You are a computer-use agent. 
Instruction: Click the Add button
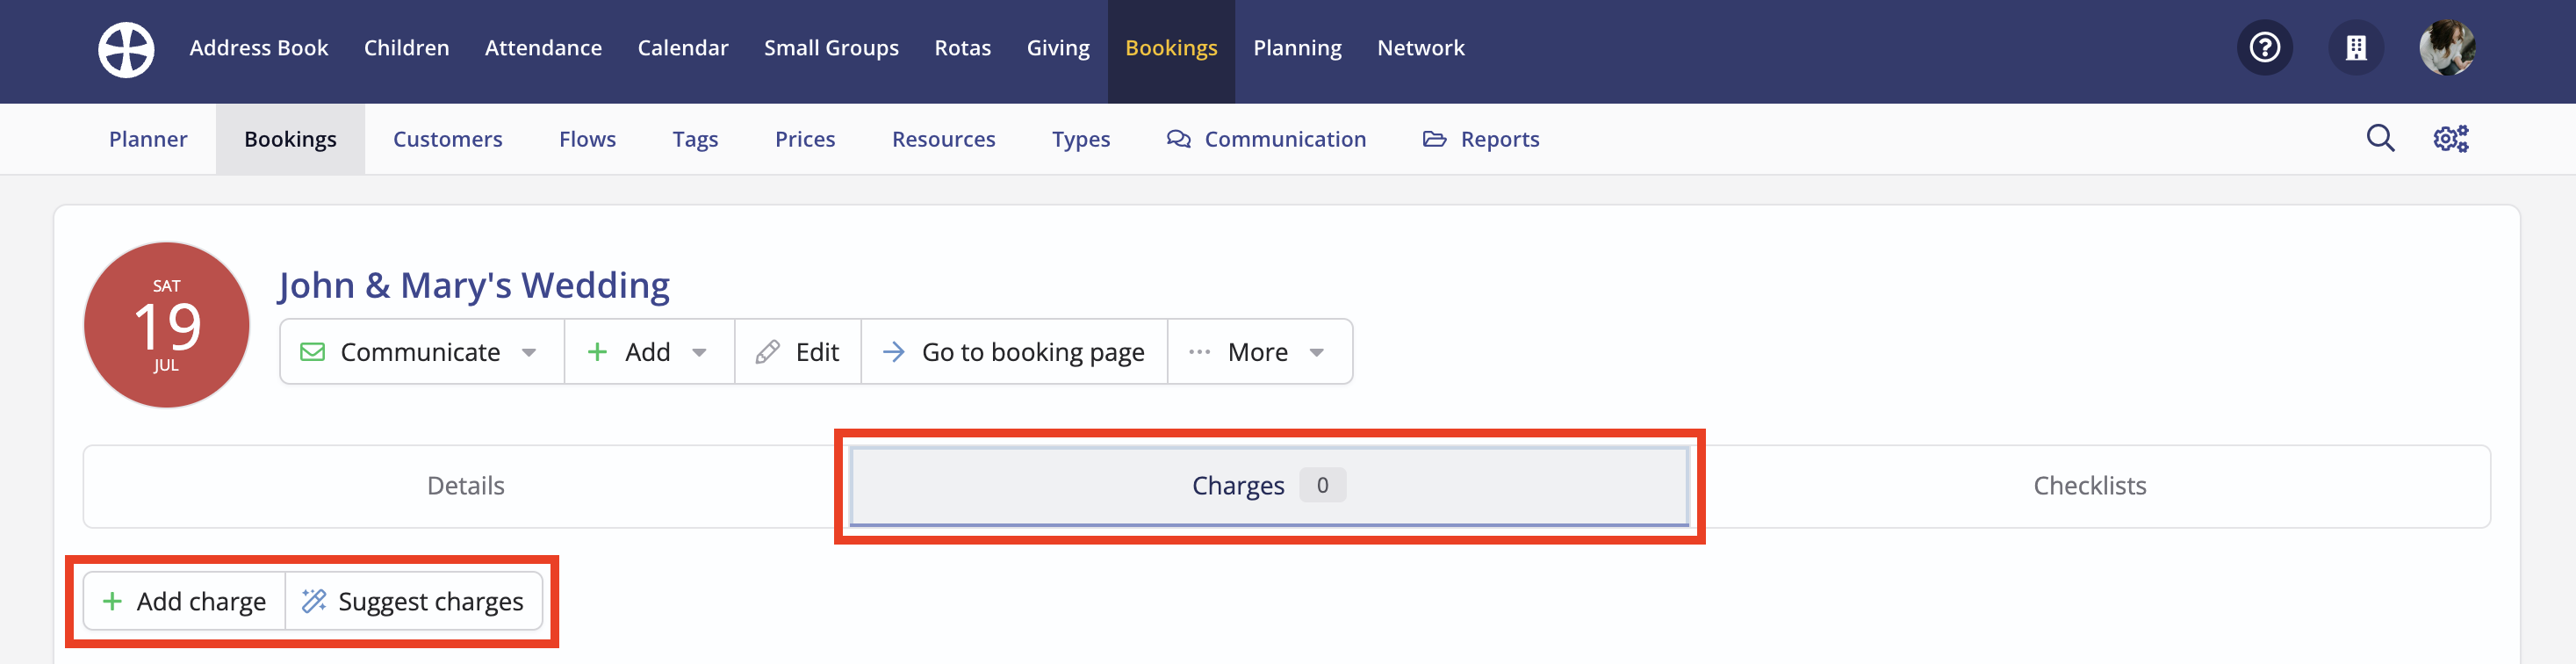pos(649,352)
